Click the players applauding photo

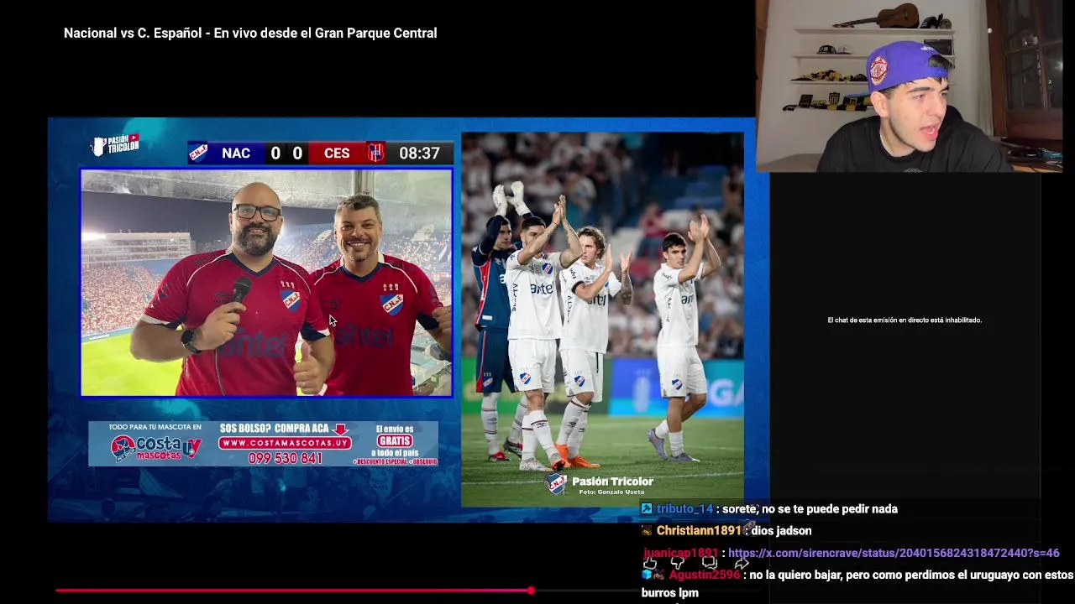pyautogui.click(x=602, y=319)
